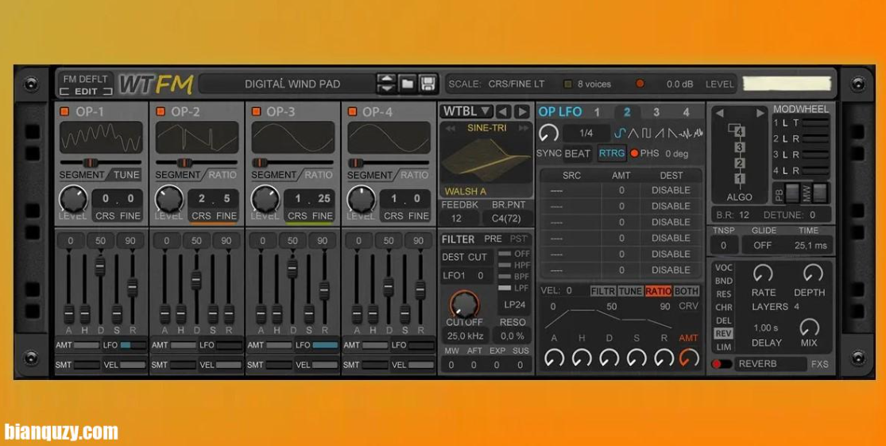Open the DIGITAL WIND PAD patch name display
886x446 pixels.
(292, 84)
